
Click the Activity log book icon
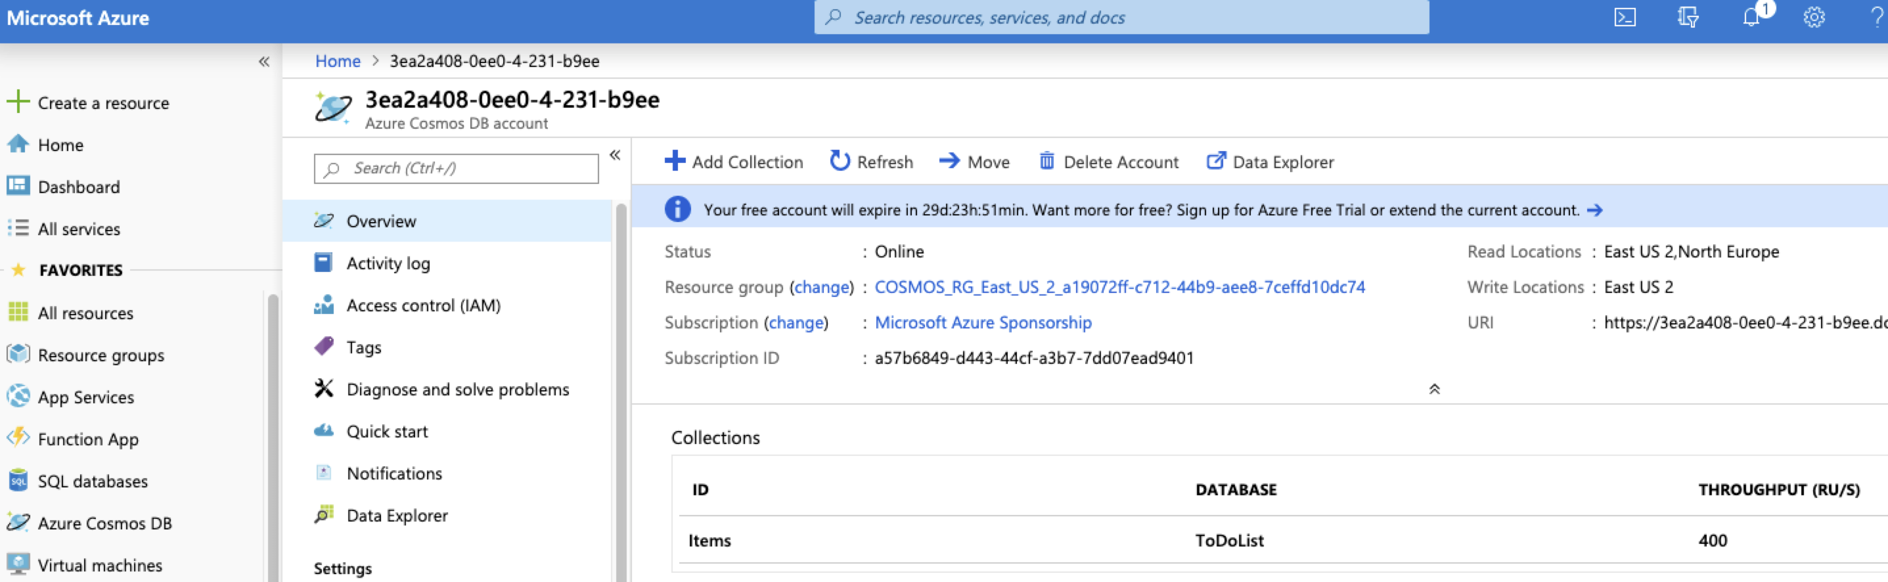[323, 262]
